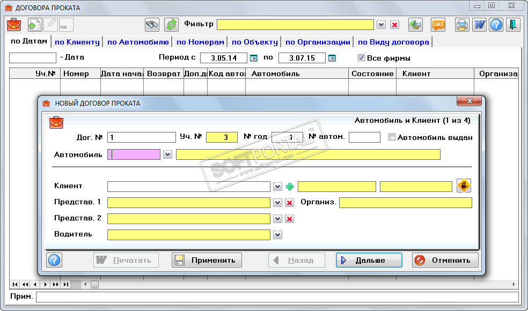The height and width of the screenshot is (311, 528).
Task: Expand the Представ. 1 dropdown
Action: pos(277,203)
